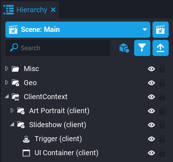Close the Hierarchy tab

pyautogui.click(x=53, y=10)
